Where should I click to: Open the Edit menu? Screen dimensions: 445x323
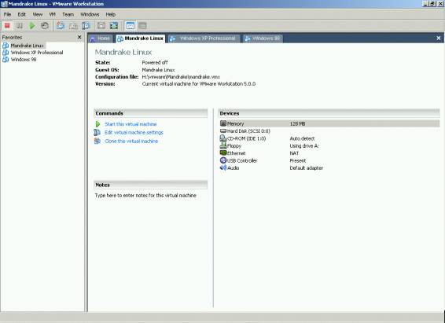click(22, 14)
